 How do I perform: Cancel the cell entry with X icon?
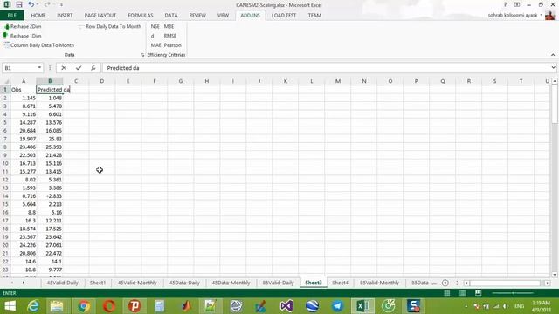pyautogui.click(x=64, y=68)
